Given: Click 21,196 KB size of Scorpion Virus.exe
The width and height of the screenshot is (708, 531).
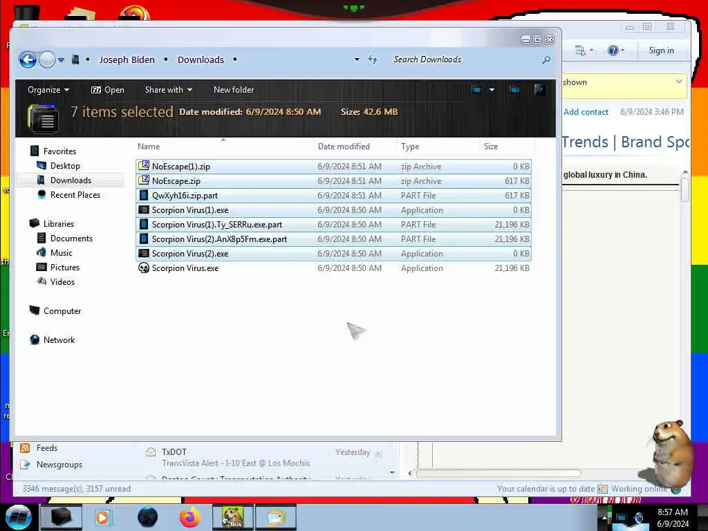Looking at the screenshot, I should 512,268.
